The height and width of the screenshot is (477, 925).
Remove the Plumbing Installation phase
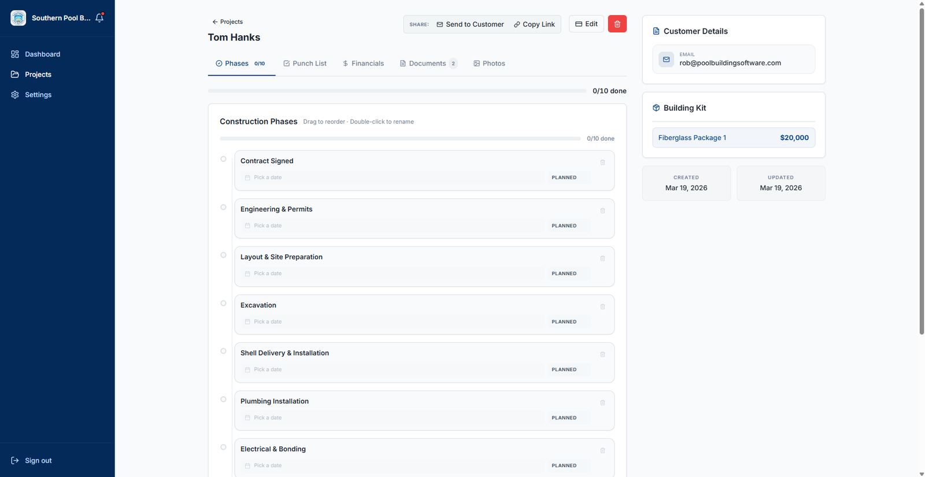tap(602, 402)
